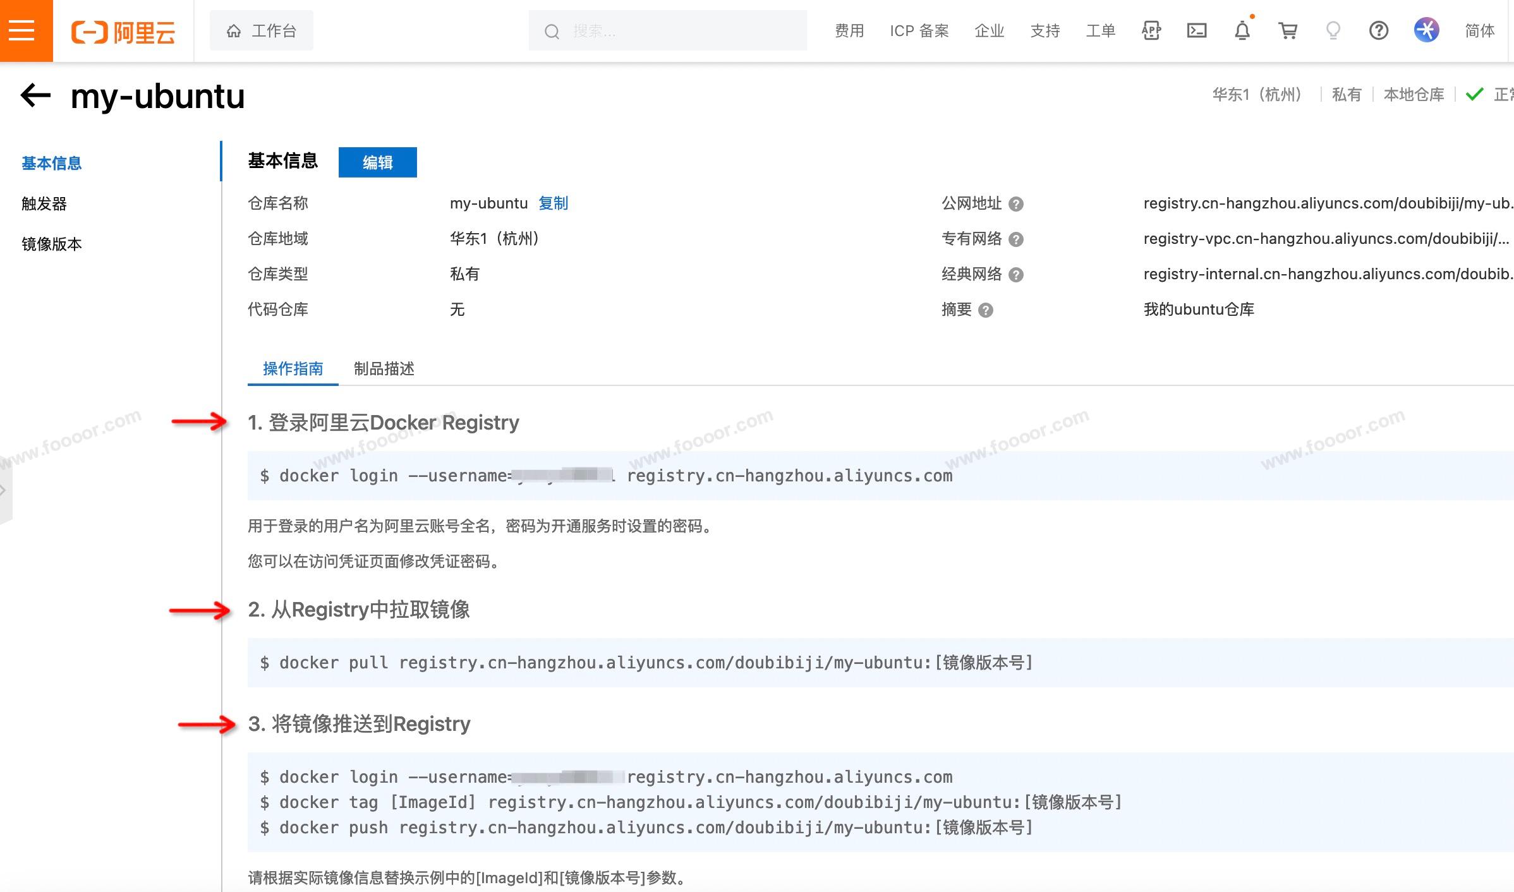
Task: Click 复制 link next to repository name
Action: [553, 203]
